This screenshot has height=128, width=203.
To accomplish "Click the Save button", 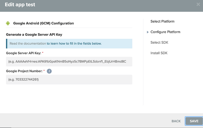I will coord(194,121).
